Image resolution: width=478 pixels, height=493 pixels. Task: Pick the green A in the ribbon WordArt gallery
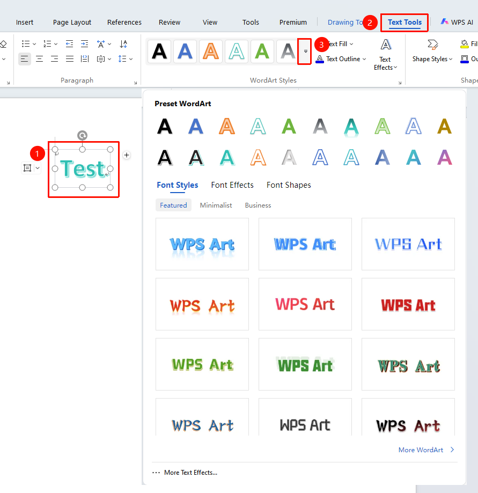point(262,51)
